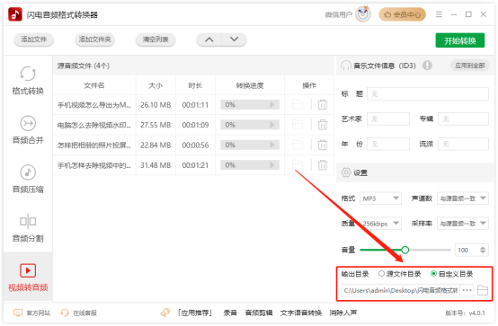Click the volume slider handle
The height and width of the screenshot is (326, 498).
coord(405,250)
